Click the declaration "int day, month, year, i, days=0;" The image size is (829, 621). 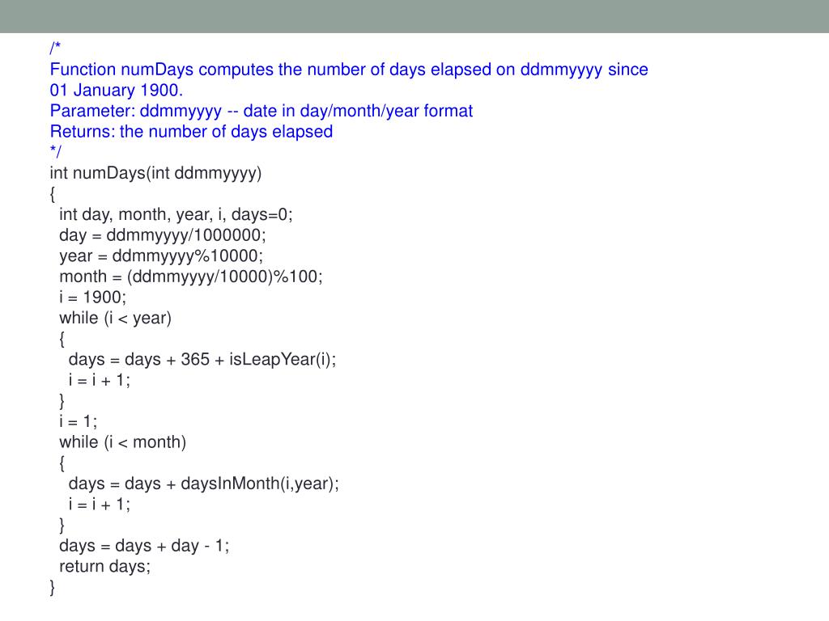tap(176, 215)
